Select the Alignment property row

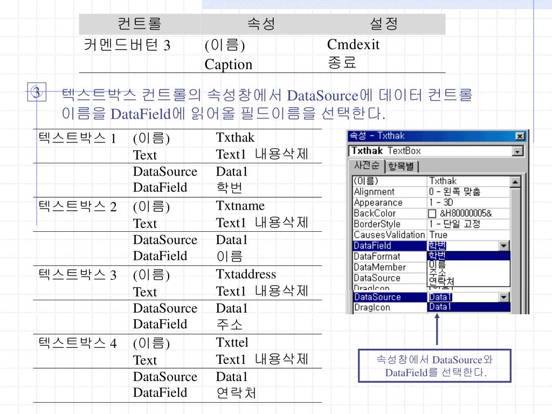tap(431, 192)
